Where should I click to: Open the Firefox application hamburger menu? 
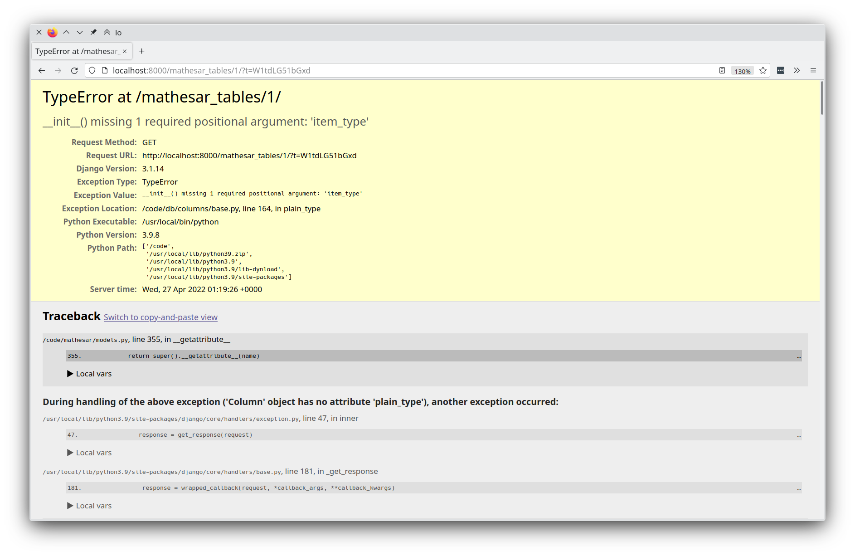813,70
